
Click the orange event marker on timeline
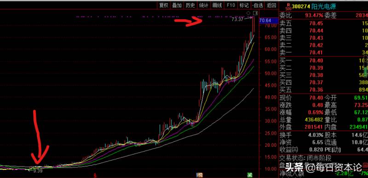pos(199,175)
